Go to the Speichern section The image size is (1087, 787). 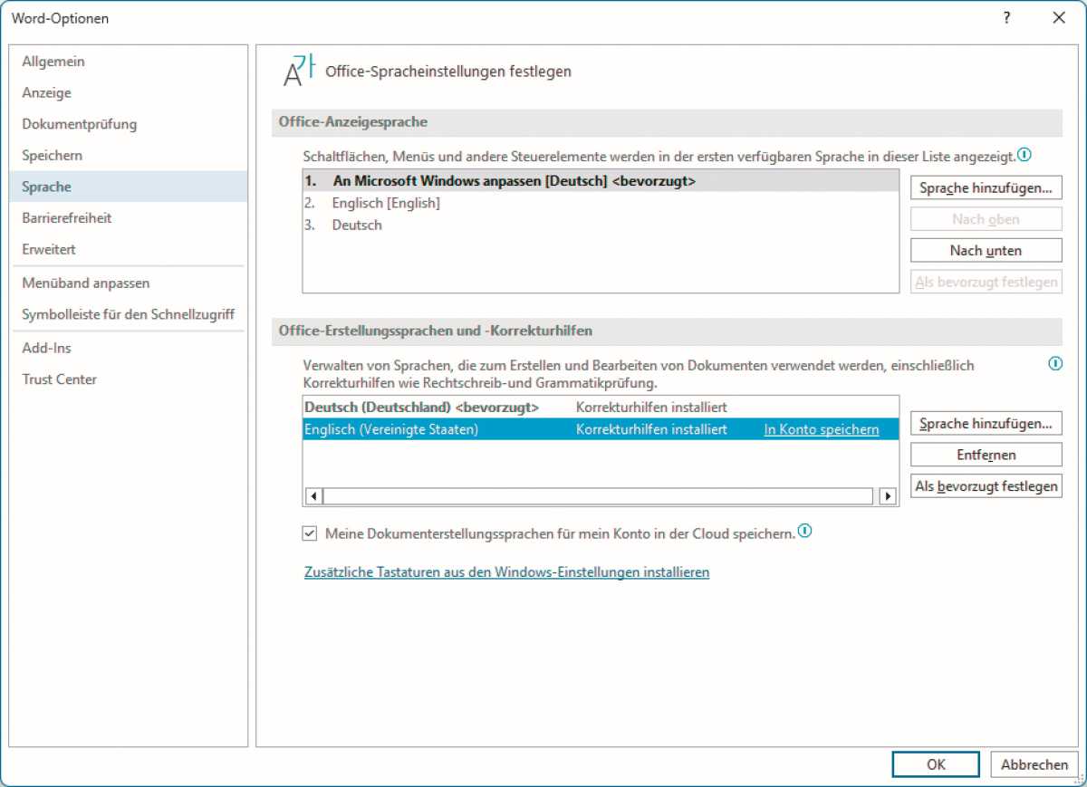click(128, 155)
